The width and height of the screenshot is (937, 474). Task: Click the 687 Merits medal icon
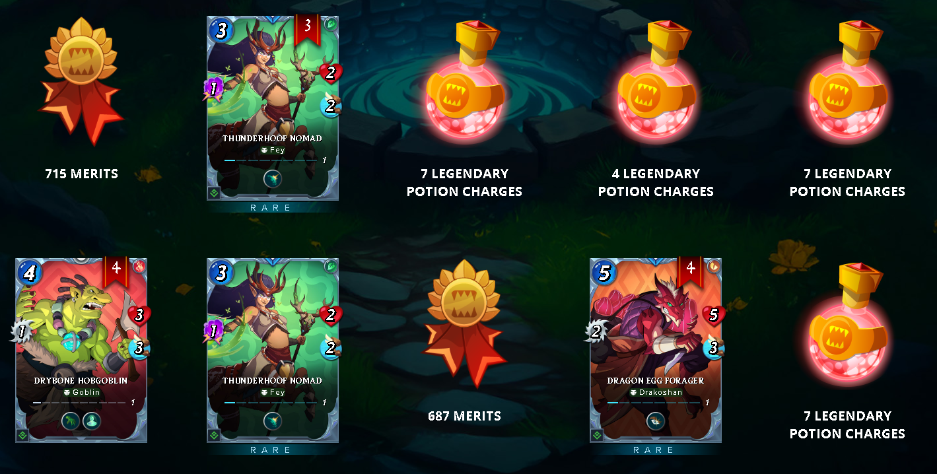(x=465, y=323)
